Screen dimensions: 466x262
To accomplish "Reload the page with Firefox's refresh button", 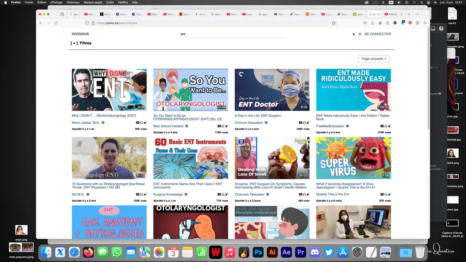I will click(56, 23).
